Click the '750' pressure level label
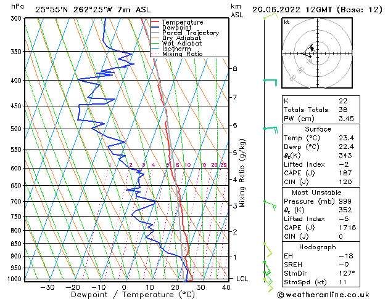The image size is (388, 299). pyautogui.click(x=17, y=217)
